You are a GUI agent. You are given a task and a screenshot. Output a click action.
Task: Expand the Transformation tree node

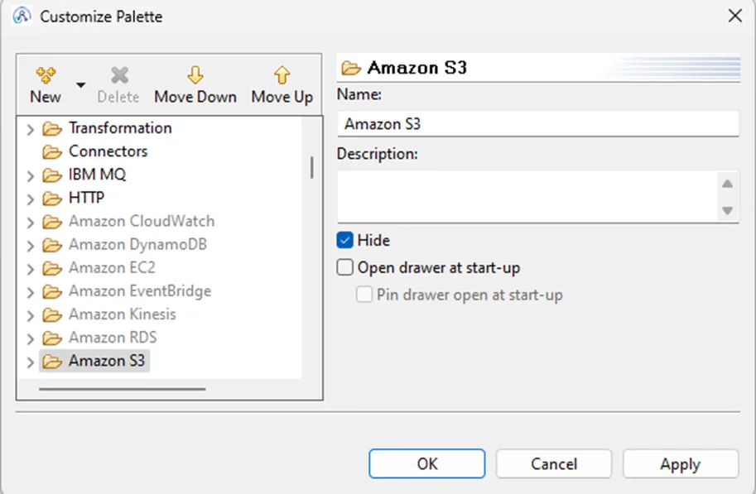click(31, 129)
